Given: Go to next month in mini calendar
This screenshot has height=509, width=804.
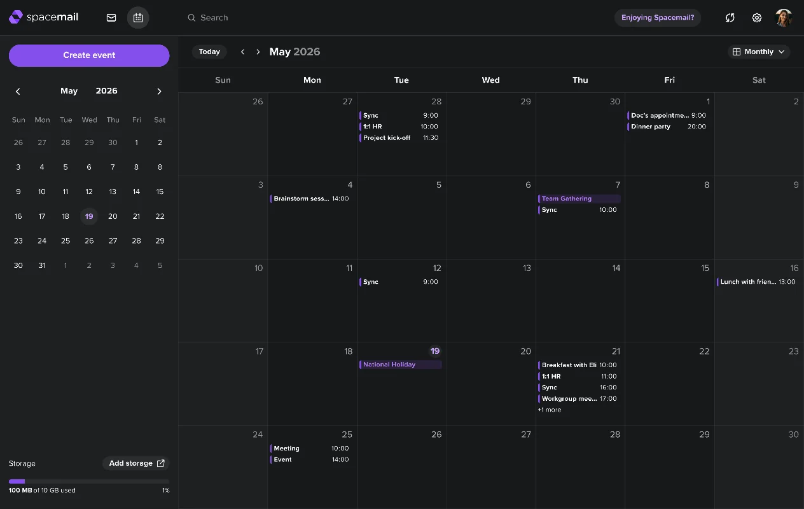Looking at the screenshot, I should [159, 92].
